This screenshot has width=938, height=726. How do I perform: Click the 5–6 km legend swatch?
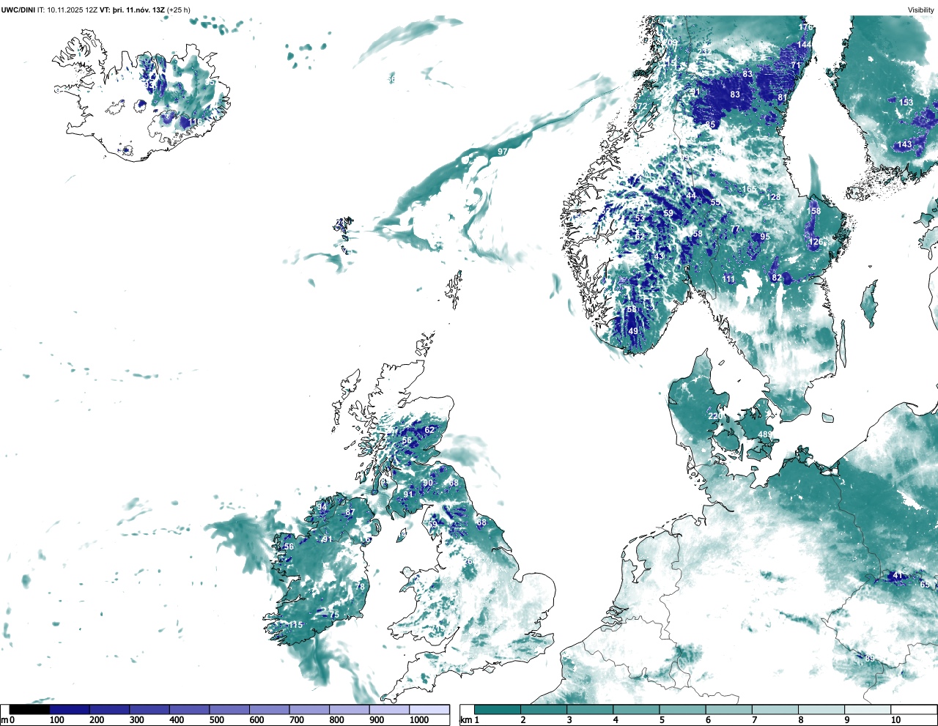[682, 709]
